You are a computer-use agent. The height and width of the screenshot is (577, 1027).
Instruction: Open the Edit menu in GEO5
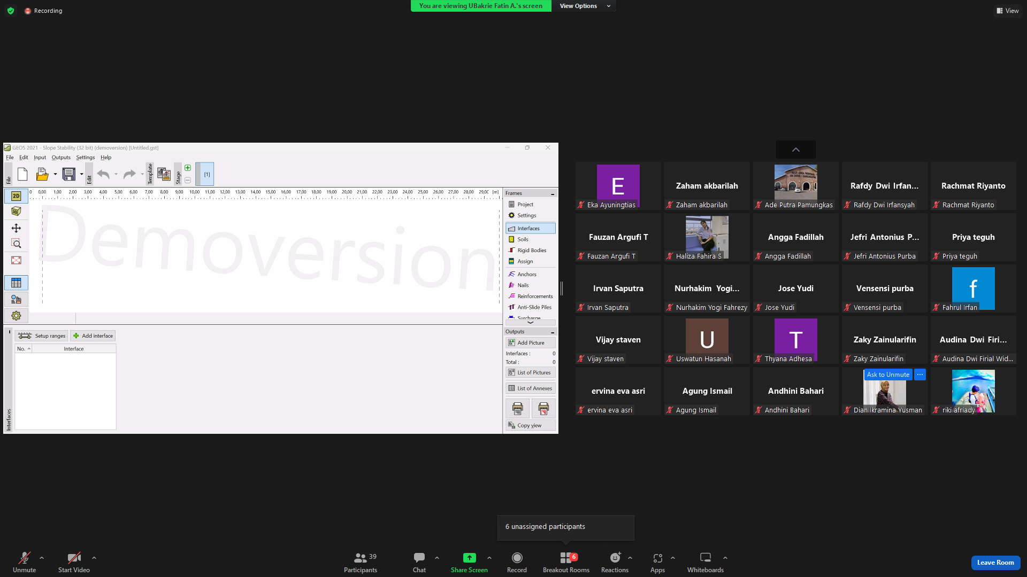24,158
